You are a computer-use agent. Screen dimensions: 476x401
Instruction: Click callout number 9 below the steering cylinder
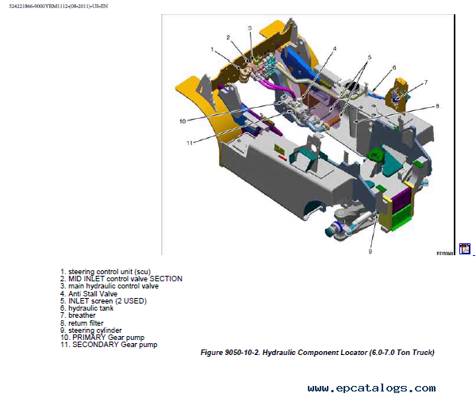tap(370, 251)
